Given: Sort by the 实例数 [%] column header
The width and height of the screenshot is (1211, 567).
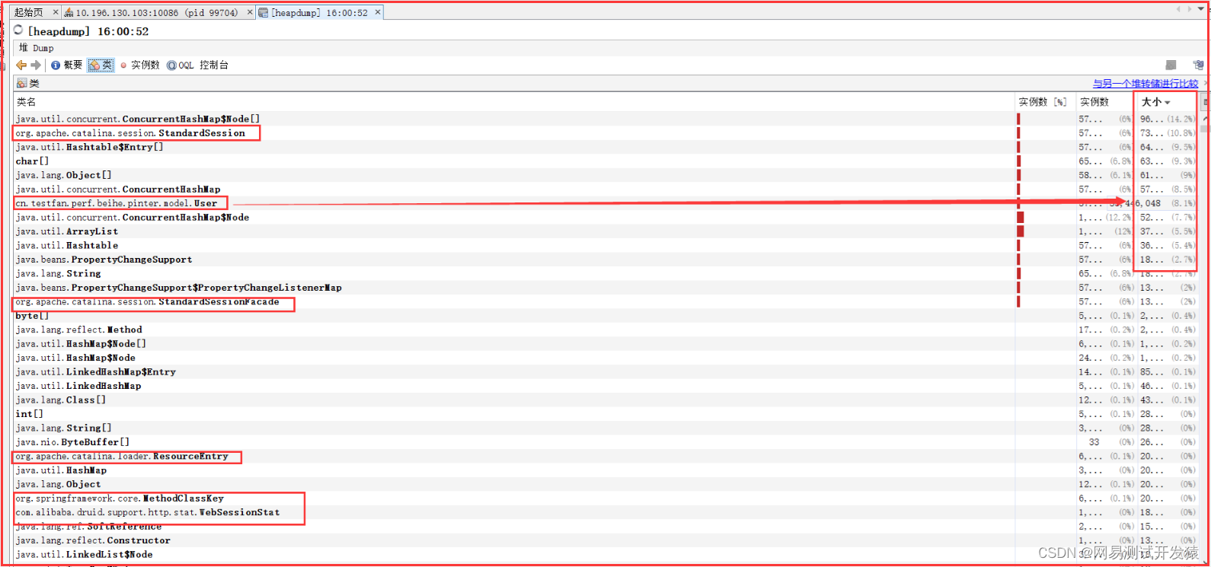Looking at the screenshot, I should pyautogui.click(x=1045, y=102).
